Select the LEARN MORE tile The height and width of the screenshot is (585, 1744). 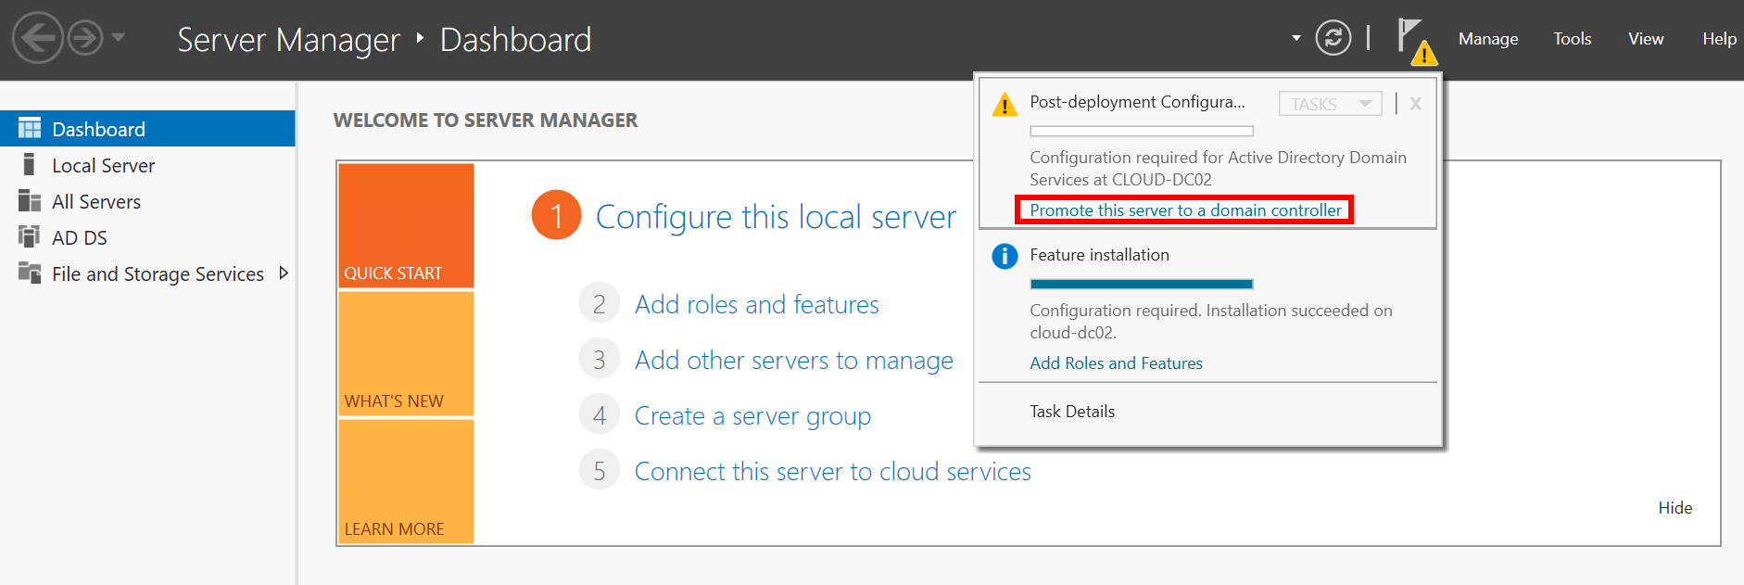406,481
